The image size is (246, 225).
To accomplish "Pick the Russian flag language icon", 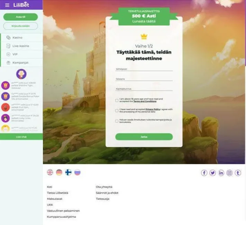I will click(78, 172).
